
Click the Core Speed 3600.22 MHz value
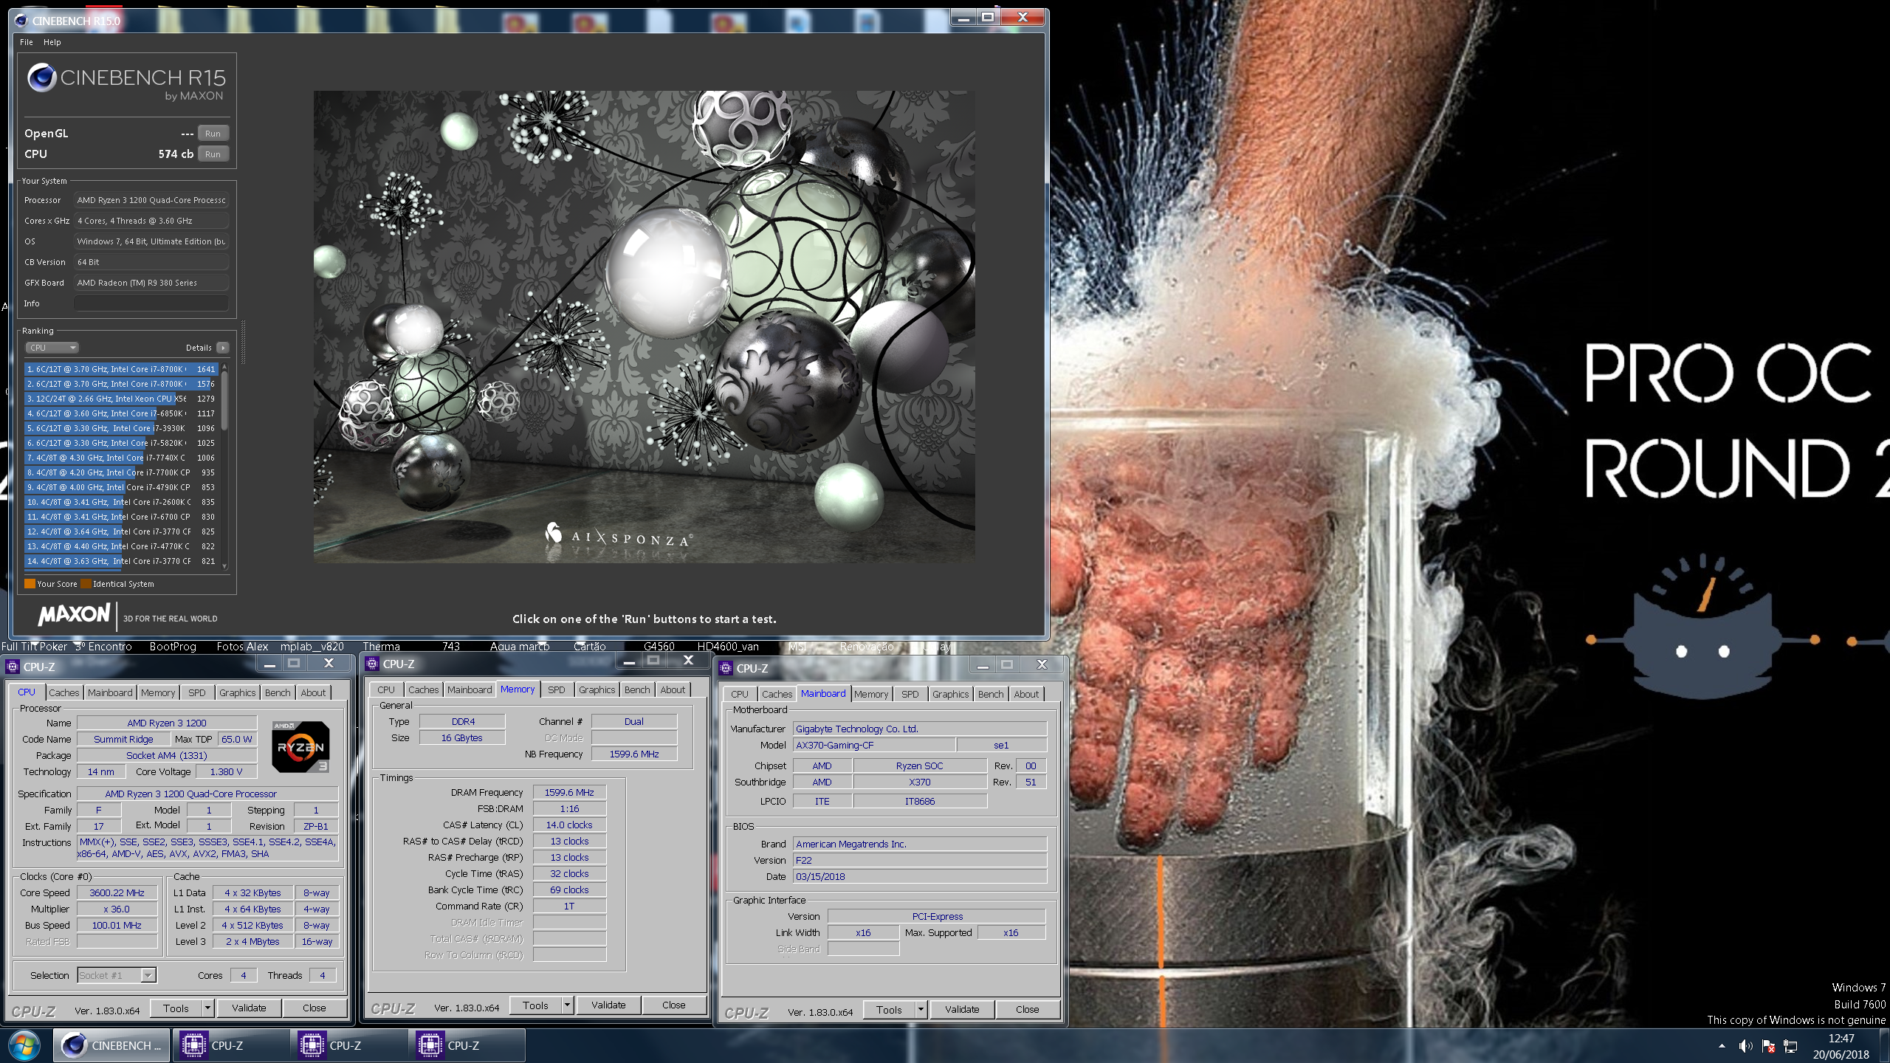click(117, 892)
